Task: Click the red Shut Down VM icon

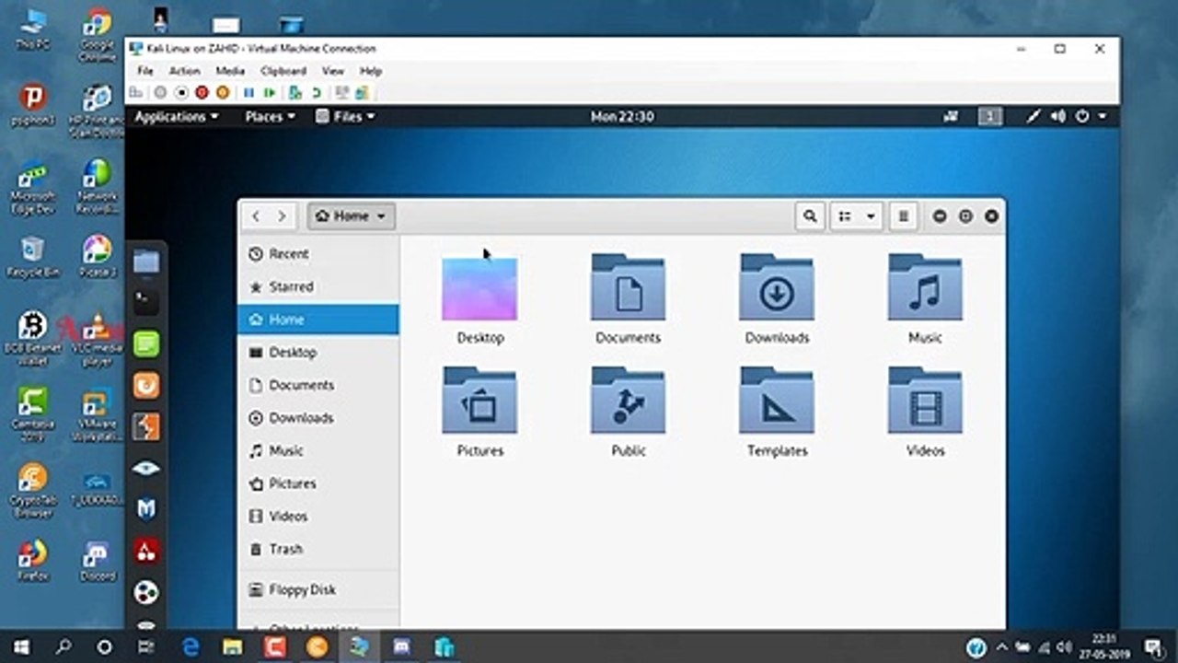Action: tap(202, 93)
